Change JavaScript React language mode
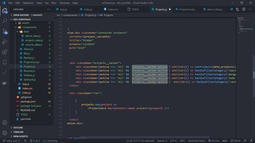 (196, 141)
